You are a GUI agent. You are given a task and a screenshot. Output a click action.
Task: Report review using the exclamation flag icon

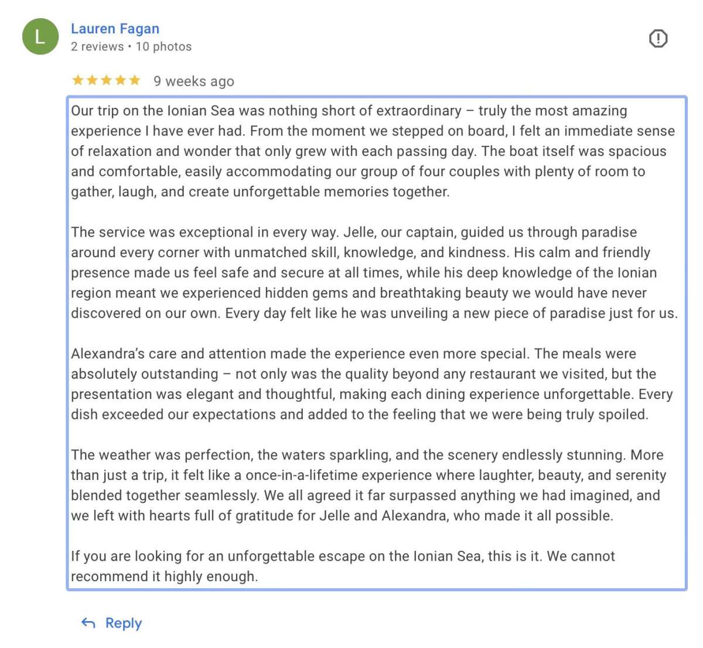658,39
